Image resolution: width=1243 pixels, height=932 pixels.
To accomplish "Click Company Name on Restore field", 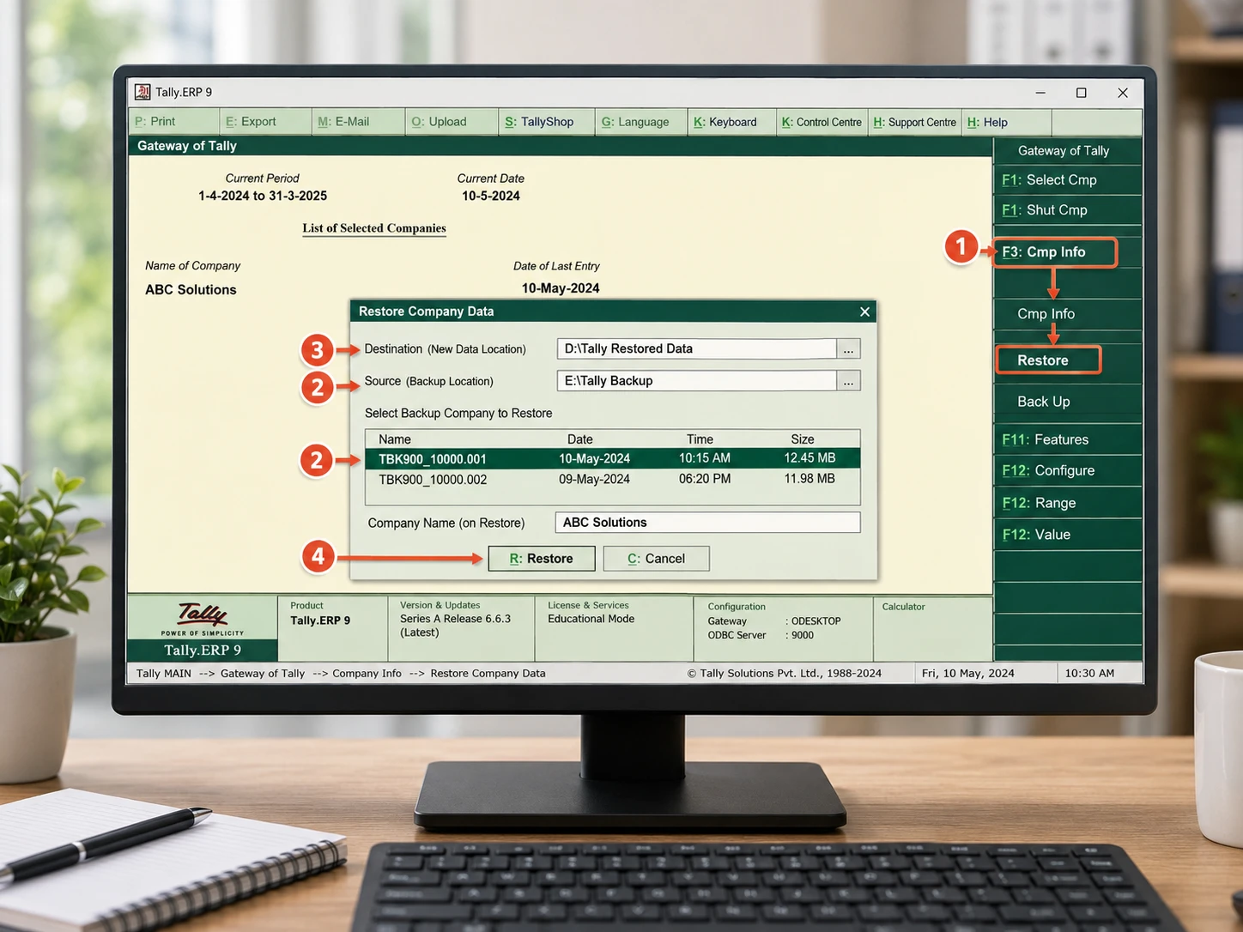I will point(707,523).
